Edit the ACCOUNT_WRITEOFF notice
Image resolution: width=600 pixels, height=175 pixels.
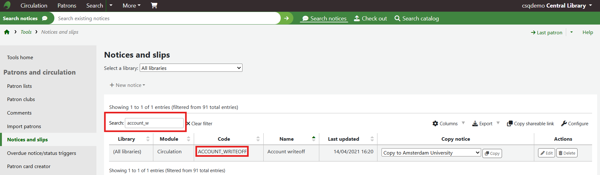[x=546, y=153]
